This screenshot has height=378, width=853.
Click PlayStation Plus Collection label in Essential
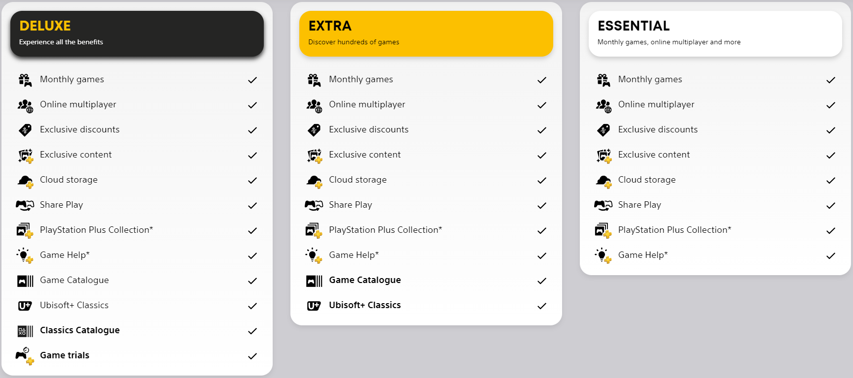pyautogui.click(x=675, y=230)
